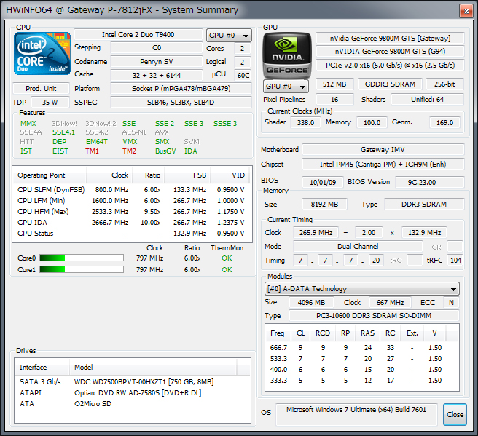
Task: Click the tRFC 104 field
Action: click(455, 260)
